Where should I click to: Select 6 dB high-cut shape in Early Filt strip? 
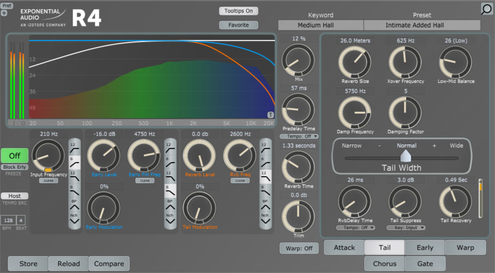pos(170,191)
